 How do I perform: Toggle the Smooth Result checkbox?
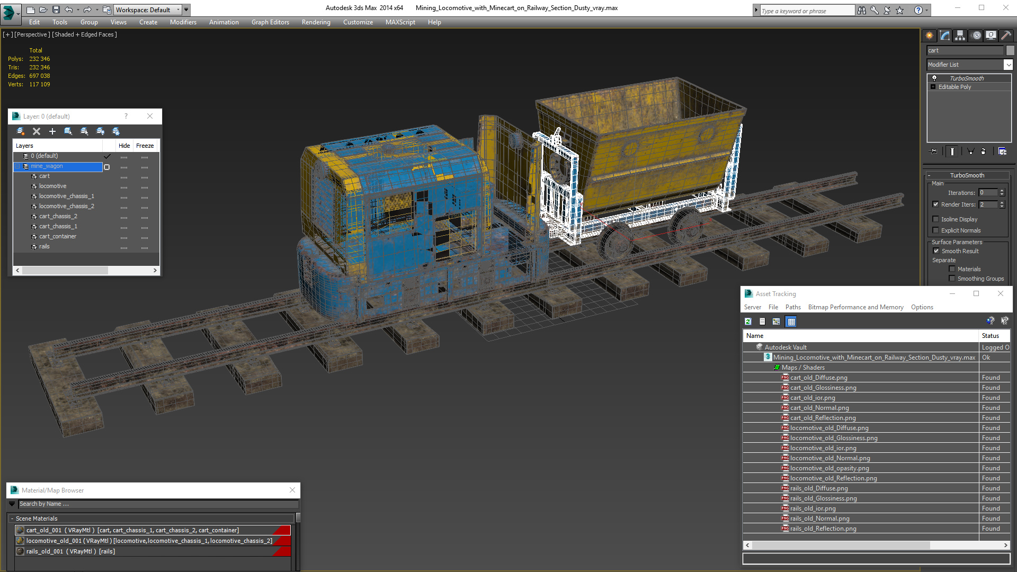[x=936, y=251]
